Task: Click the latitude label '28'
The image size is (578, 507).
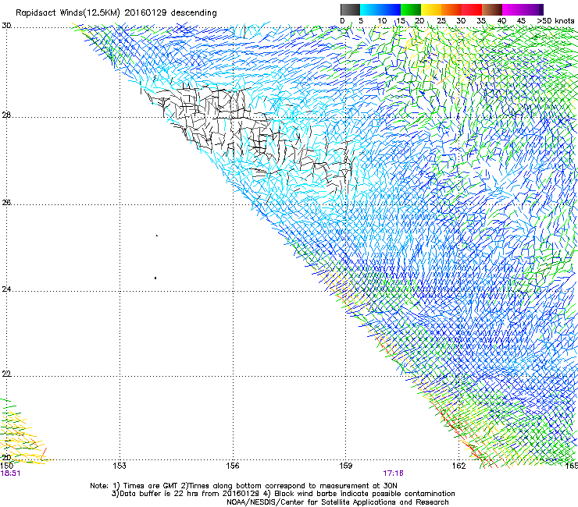Action: click(x=6, y=115)
